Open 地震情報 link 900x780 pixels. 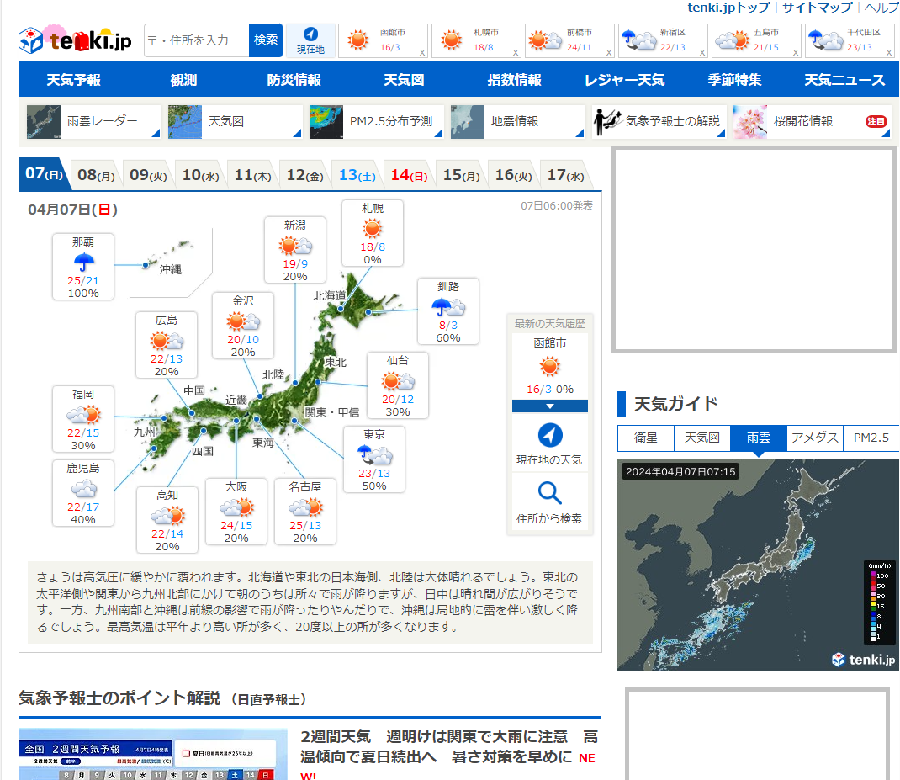[x=517, y=121]
